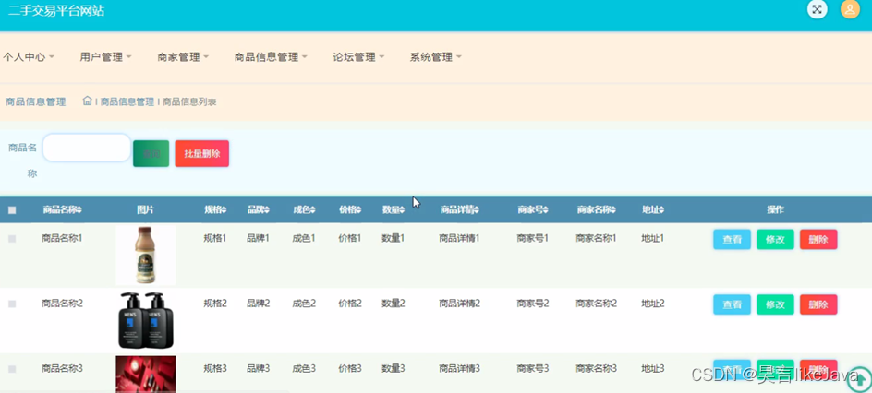Click the 商家号2 cell

(533, 304)
